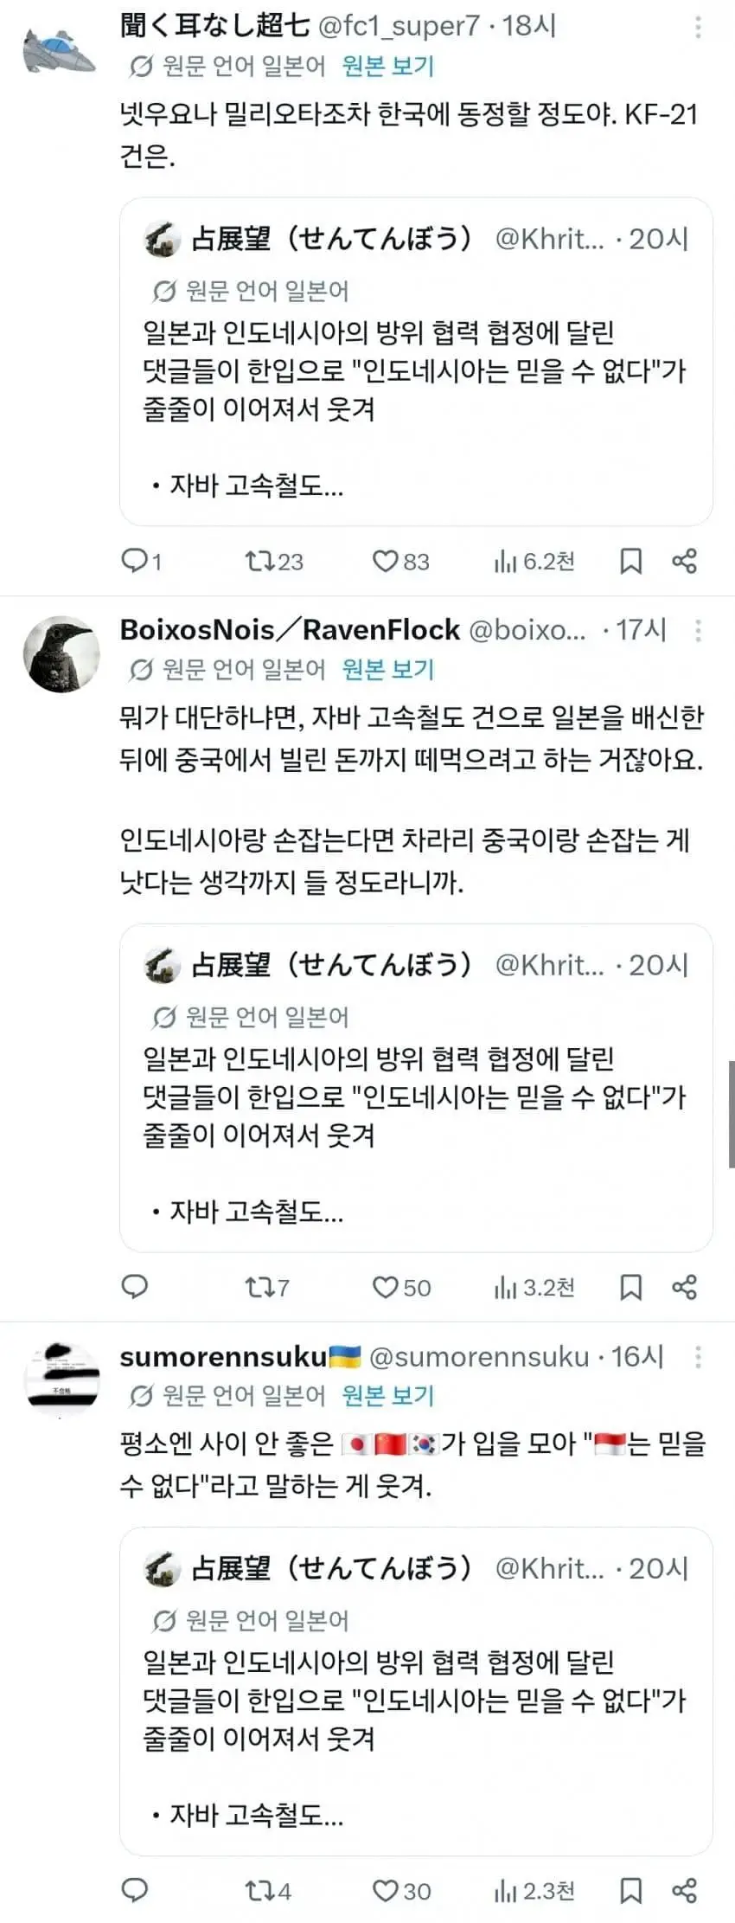Show original text of the sumorennsuku tweet
The height and width of the screenshot is (1923, 735).
pos(388,1394)
